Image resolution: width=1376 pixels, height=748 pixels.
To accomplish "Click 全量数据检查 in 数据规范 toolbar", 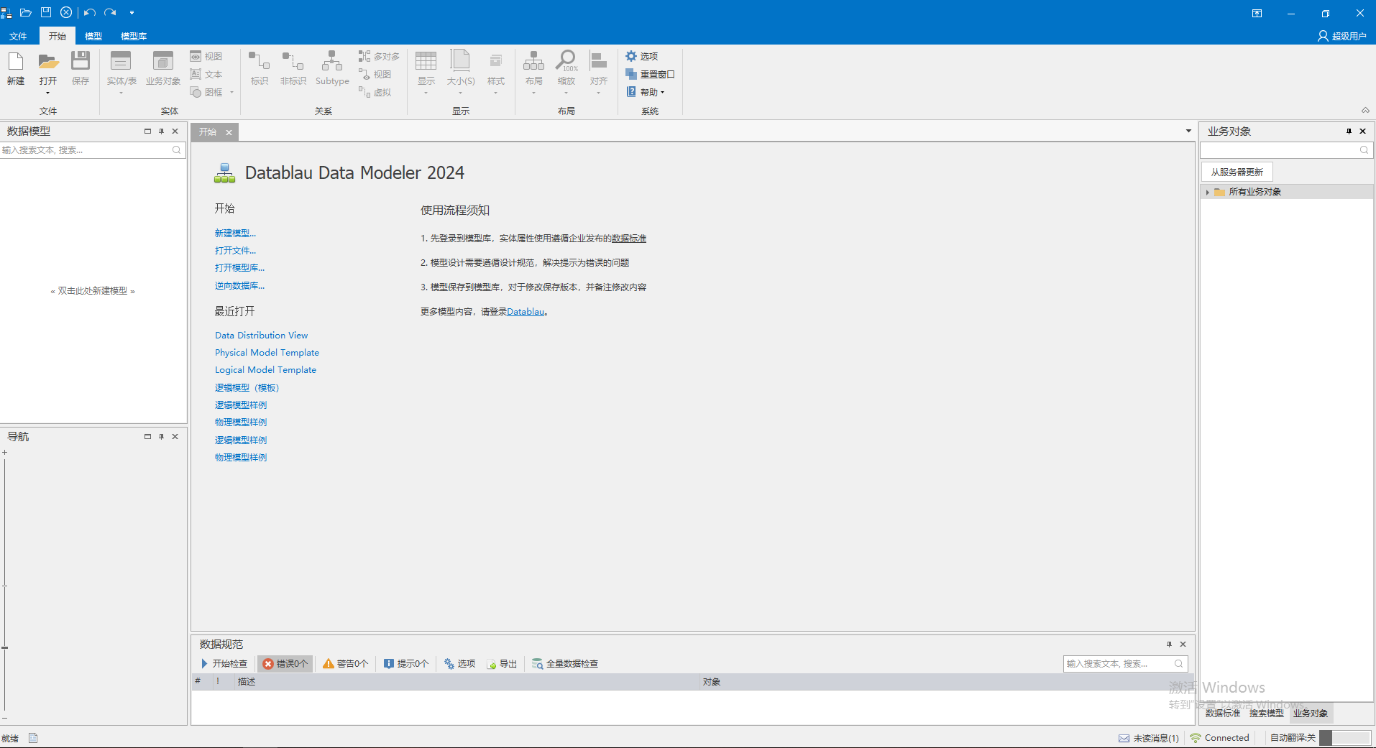I will [565, 664].
